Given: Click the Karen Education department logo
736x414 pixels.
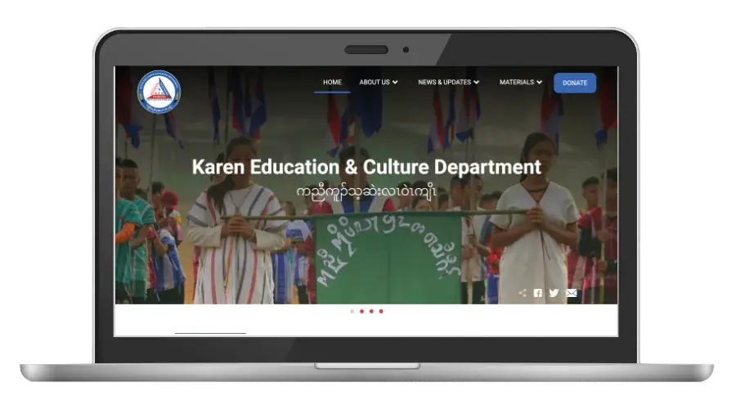Looking at the screenshot, I should (x=159, y=92).
